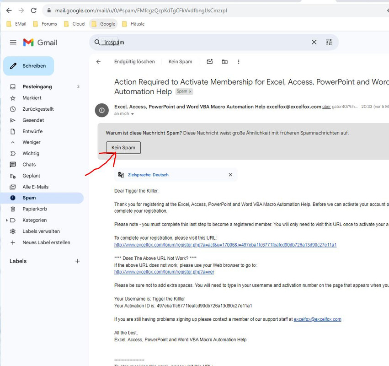Dismiss the translation bar
389x366 pixels.
(230, 175)
